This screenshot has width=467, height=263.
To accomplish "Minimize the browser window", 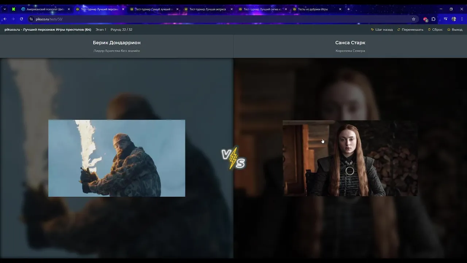I will point(441,9).
